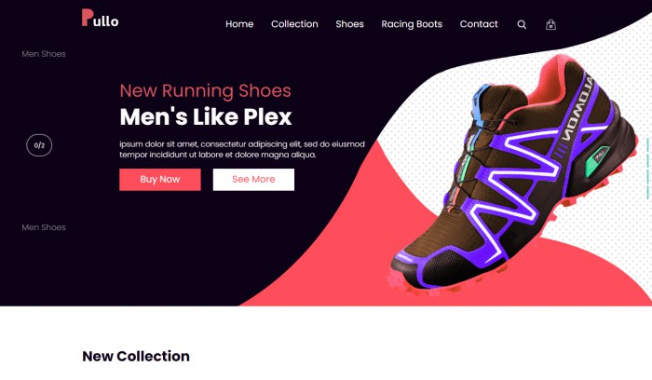The height and width of the screenshot is (380, 652).
Task: Click the lorem ipsum description paragraph
Action: click(x=242, y=149)
